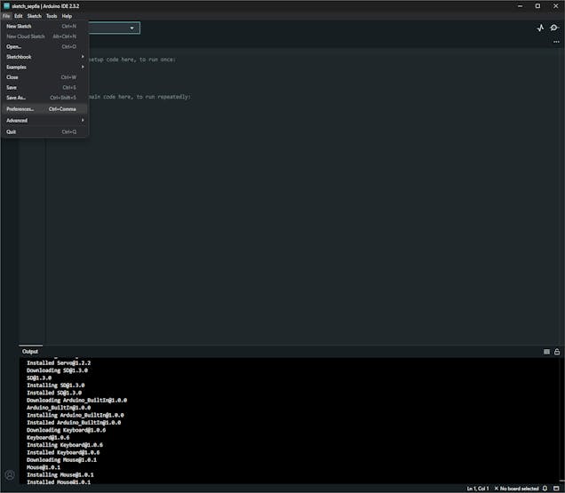The image size is (565, 493).
Task: Select Save in the File menu
Action: click(44, 87)
